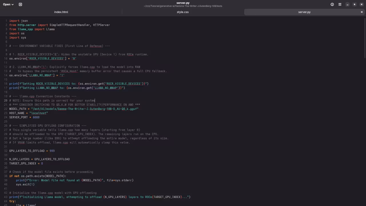Minimize the Text Editor window

click(x=347, y=4)
